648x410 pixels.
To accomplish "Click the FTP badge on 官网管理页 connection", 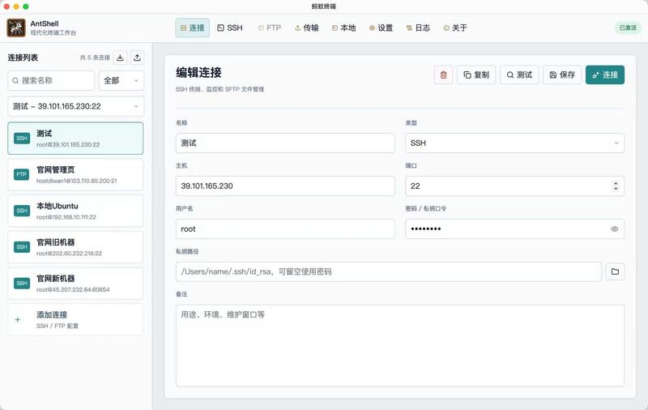I will point(22,174).
